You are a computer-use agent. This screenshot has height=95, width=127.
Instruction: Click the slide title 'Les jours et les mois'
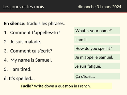click(x=23, y=7)
